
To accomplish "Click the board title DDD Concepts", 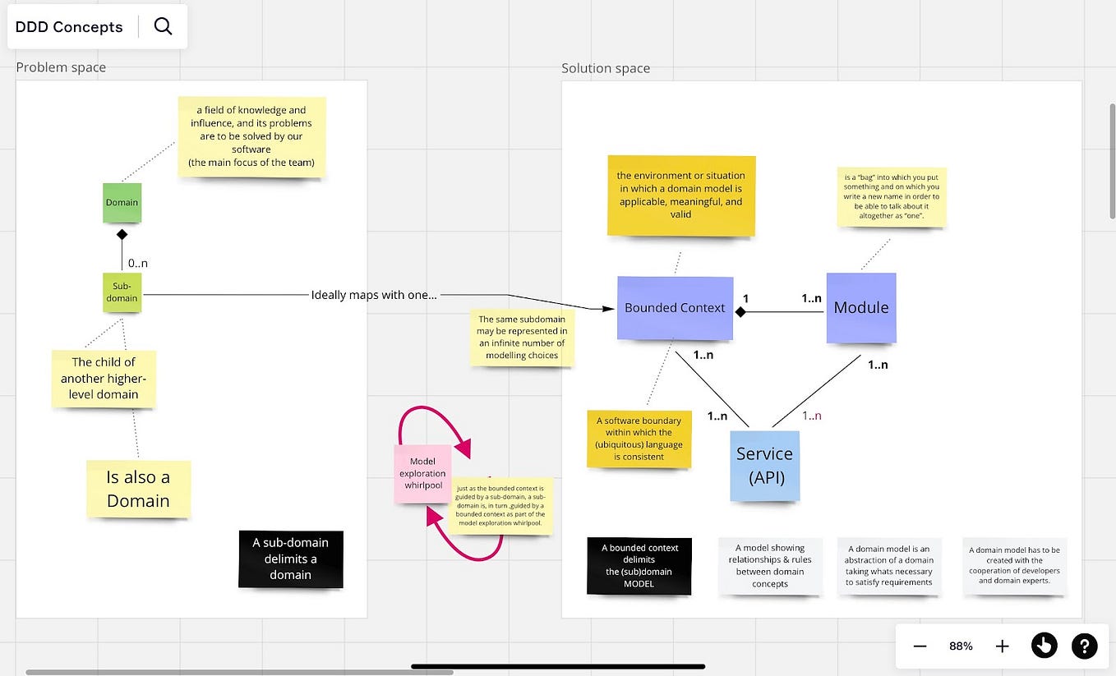I will coord(69,26).
